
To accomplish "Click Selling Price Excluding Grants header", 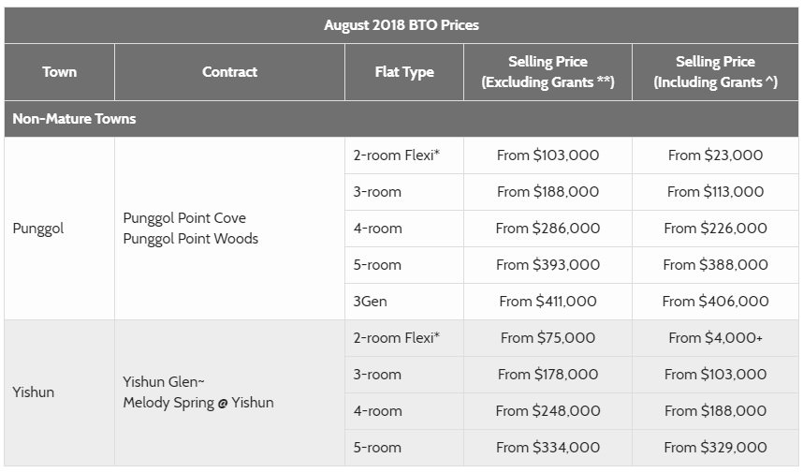I will [547, 72].
